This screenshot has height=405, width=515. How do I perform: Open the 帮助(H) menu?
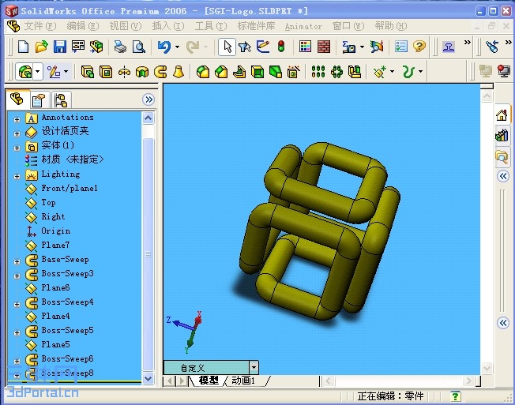click(x=391, y=26)
